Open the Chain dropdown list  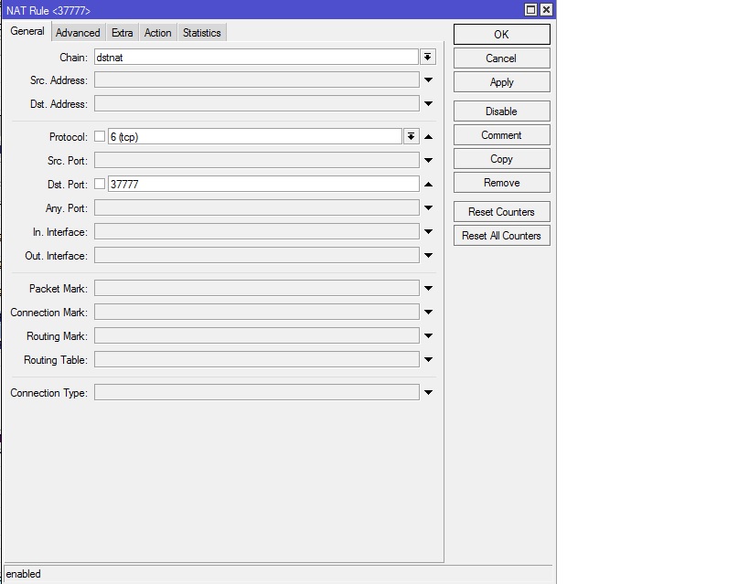[x=427, y=58]
